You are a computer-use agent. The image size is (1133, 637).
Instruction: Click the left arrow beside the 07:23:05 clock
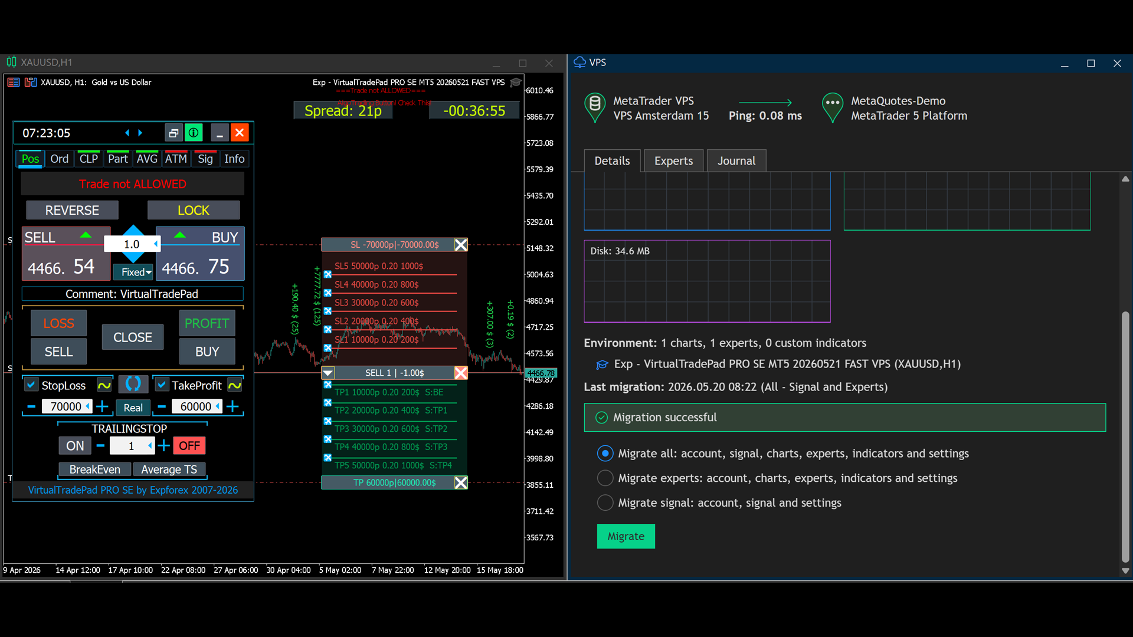[x=127, y=133]
